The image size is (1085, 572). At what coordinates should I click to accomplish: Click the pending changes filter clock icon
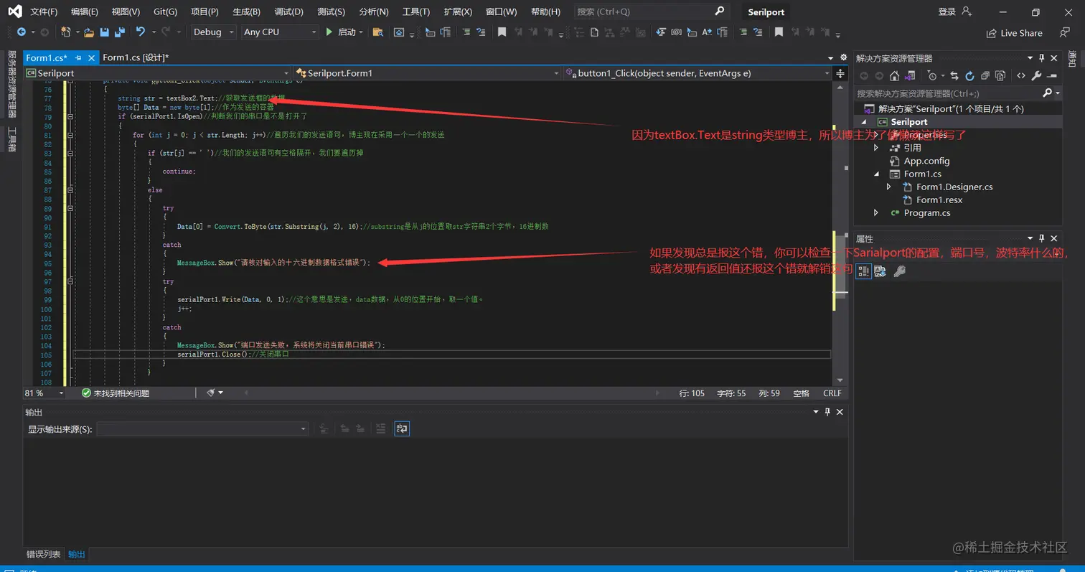[932, 75]
